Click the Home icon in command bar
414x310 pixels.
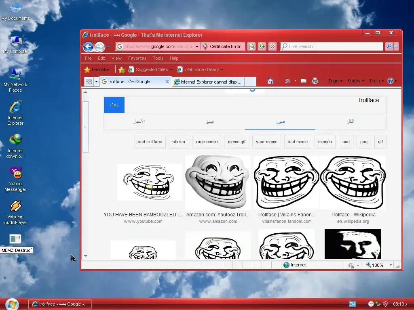point(270,81)
